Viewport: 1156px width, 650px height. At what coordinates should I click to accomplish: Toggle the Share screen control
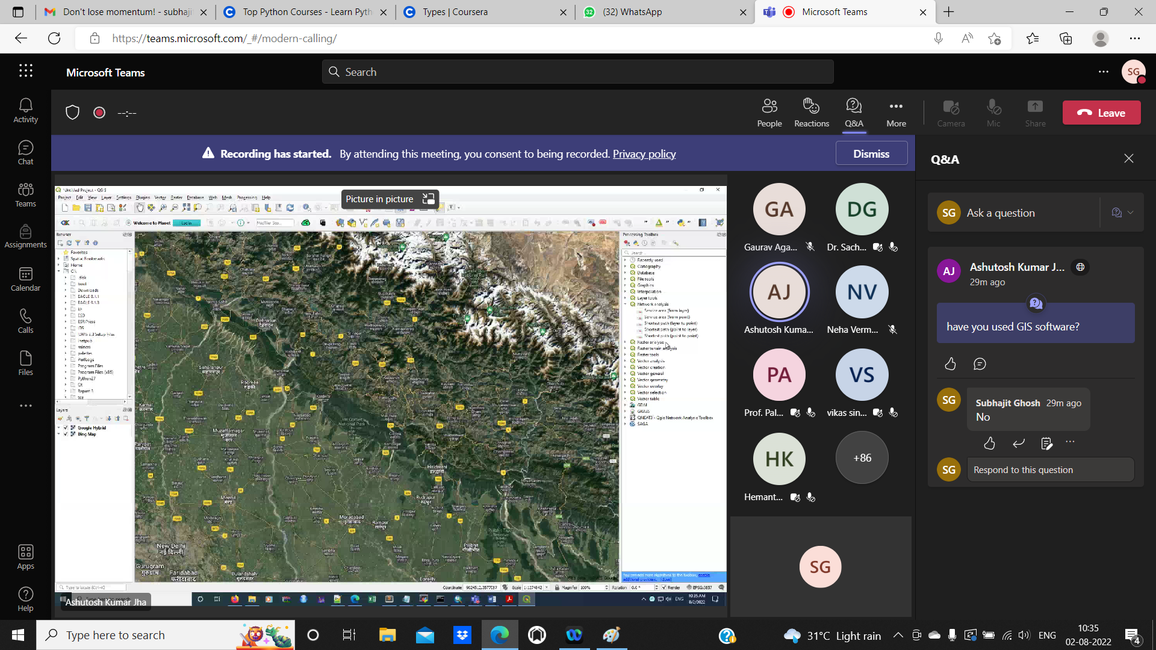tap(1035, 113)
